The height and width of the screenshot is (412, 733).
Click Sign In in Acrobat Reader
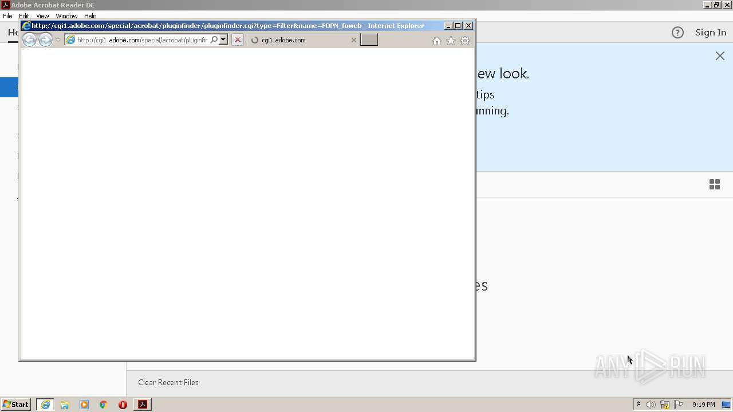(711, 33)
